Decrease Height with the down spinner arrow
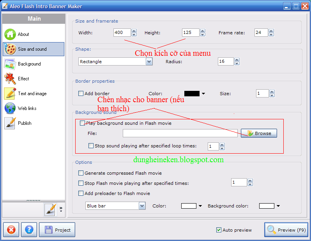This screenshot has height=241, width=311. point(203,35)
